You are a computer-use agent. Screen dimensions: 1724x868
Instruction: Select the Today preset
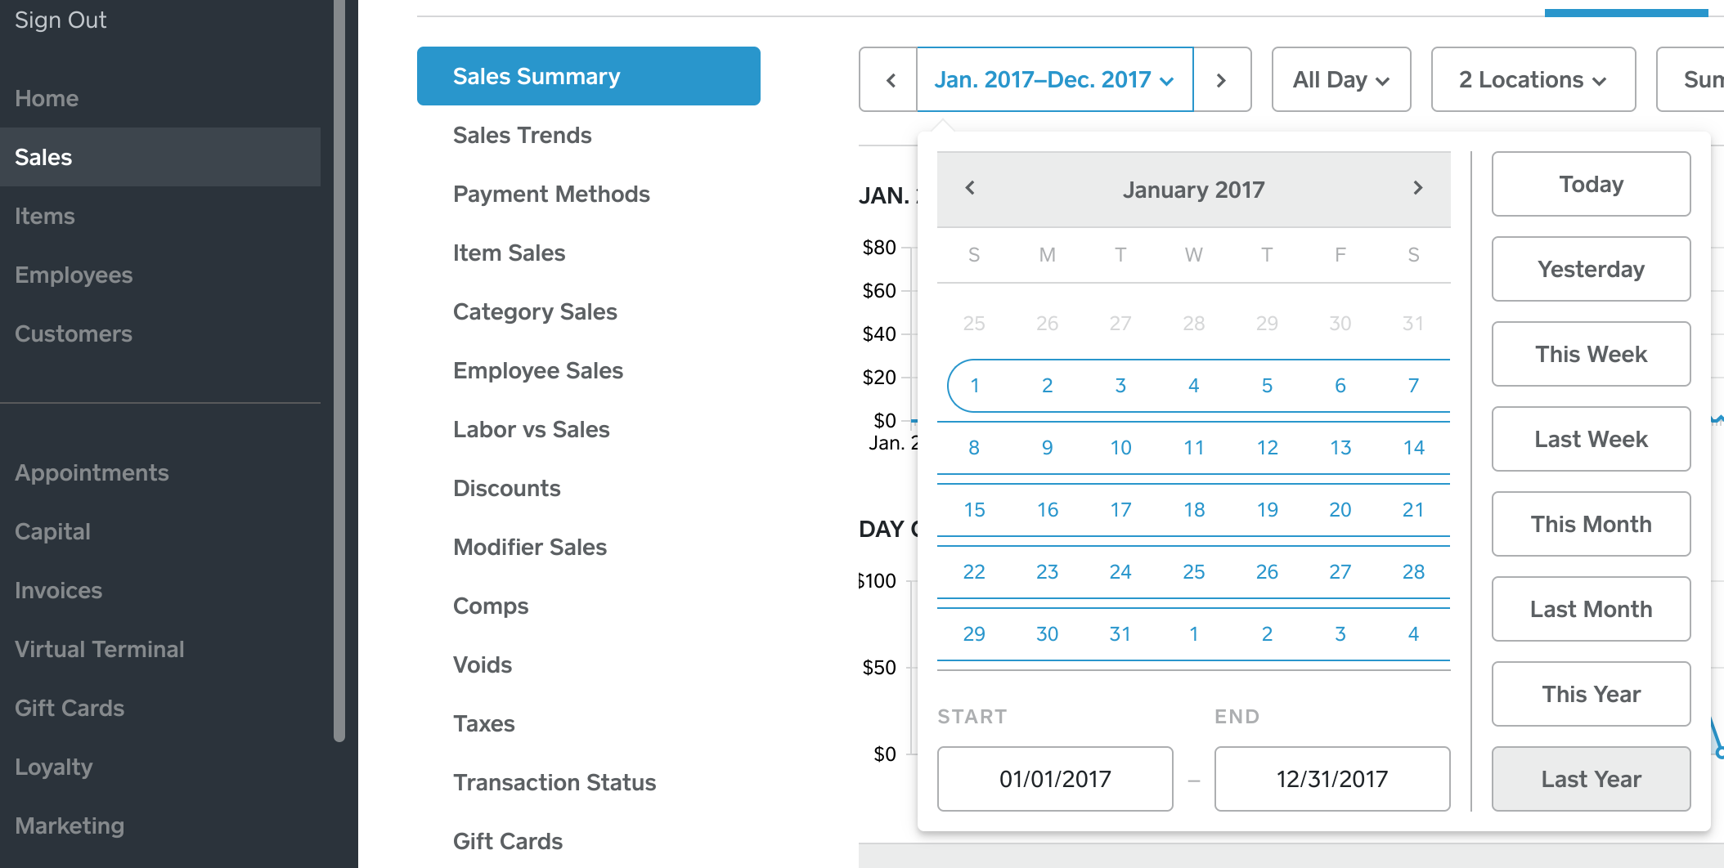[1591, 184]
